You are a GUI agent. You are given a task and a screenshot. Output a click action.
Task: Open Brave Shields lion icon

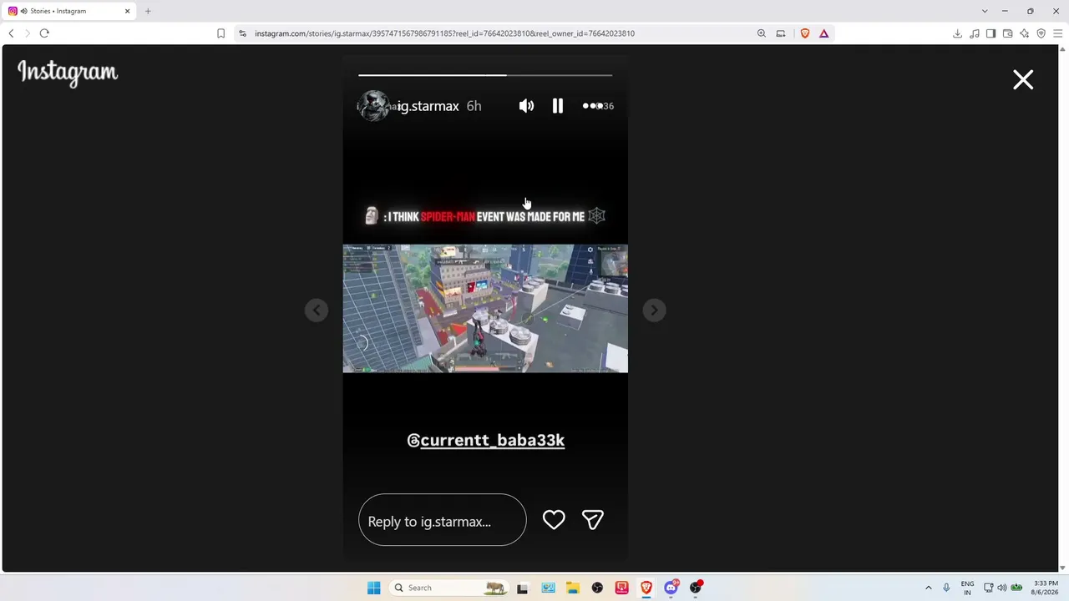point(805,33)
